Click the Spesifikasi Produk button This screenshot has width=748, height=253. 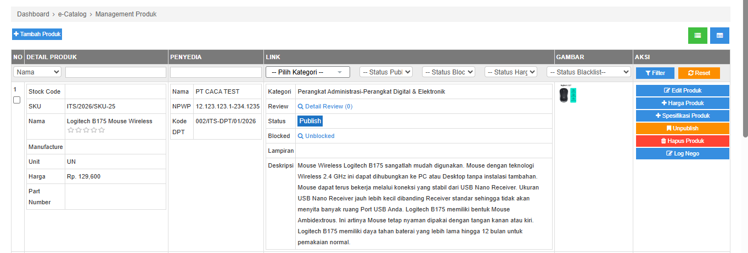click(x=683, y=116)
